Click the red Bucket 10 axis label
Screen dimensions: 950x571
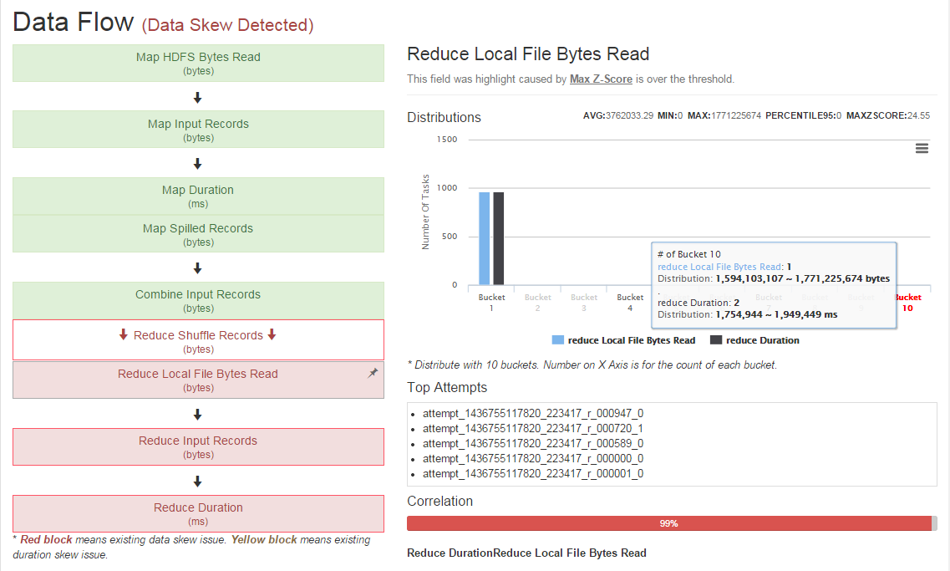point(907,302)
